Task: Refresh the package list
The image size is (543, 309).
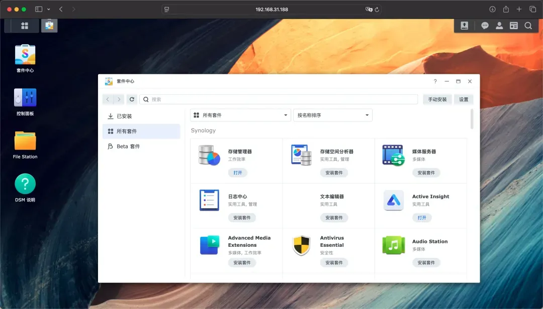Action: point(132,99)
